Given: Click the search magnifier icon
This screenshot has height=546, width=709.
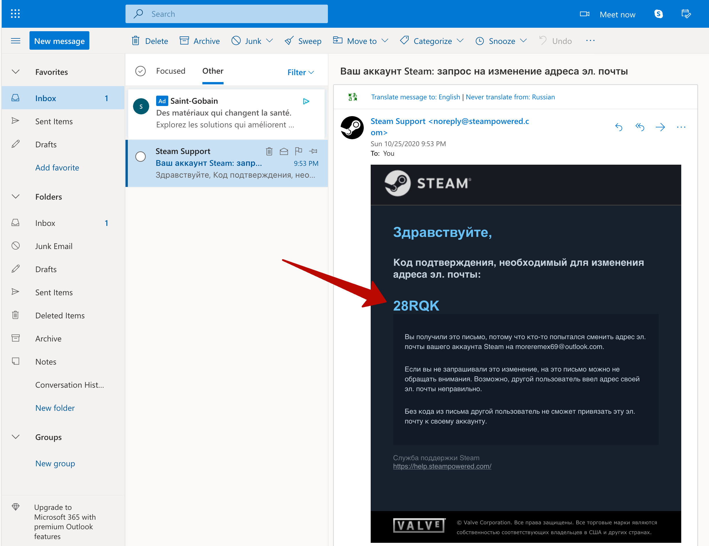Looking at the screenshot, I should pos(138,14).
